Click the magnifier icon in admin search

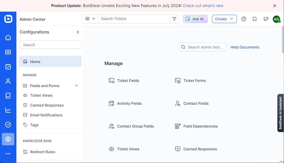pos(183,47)
